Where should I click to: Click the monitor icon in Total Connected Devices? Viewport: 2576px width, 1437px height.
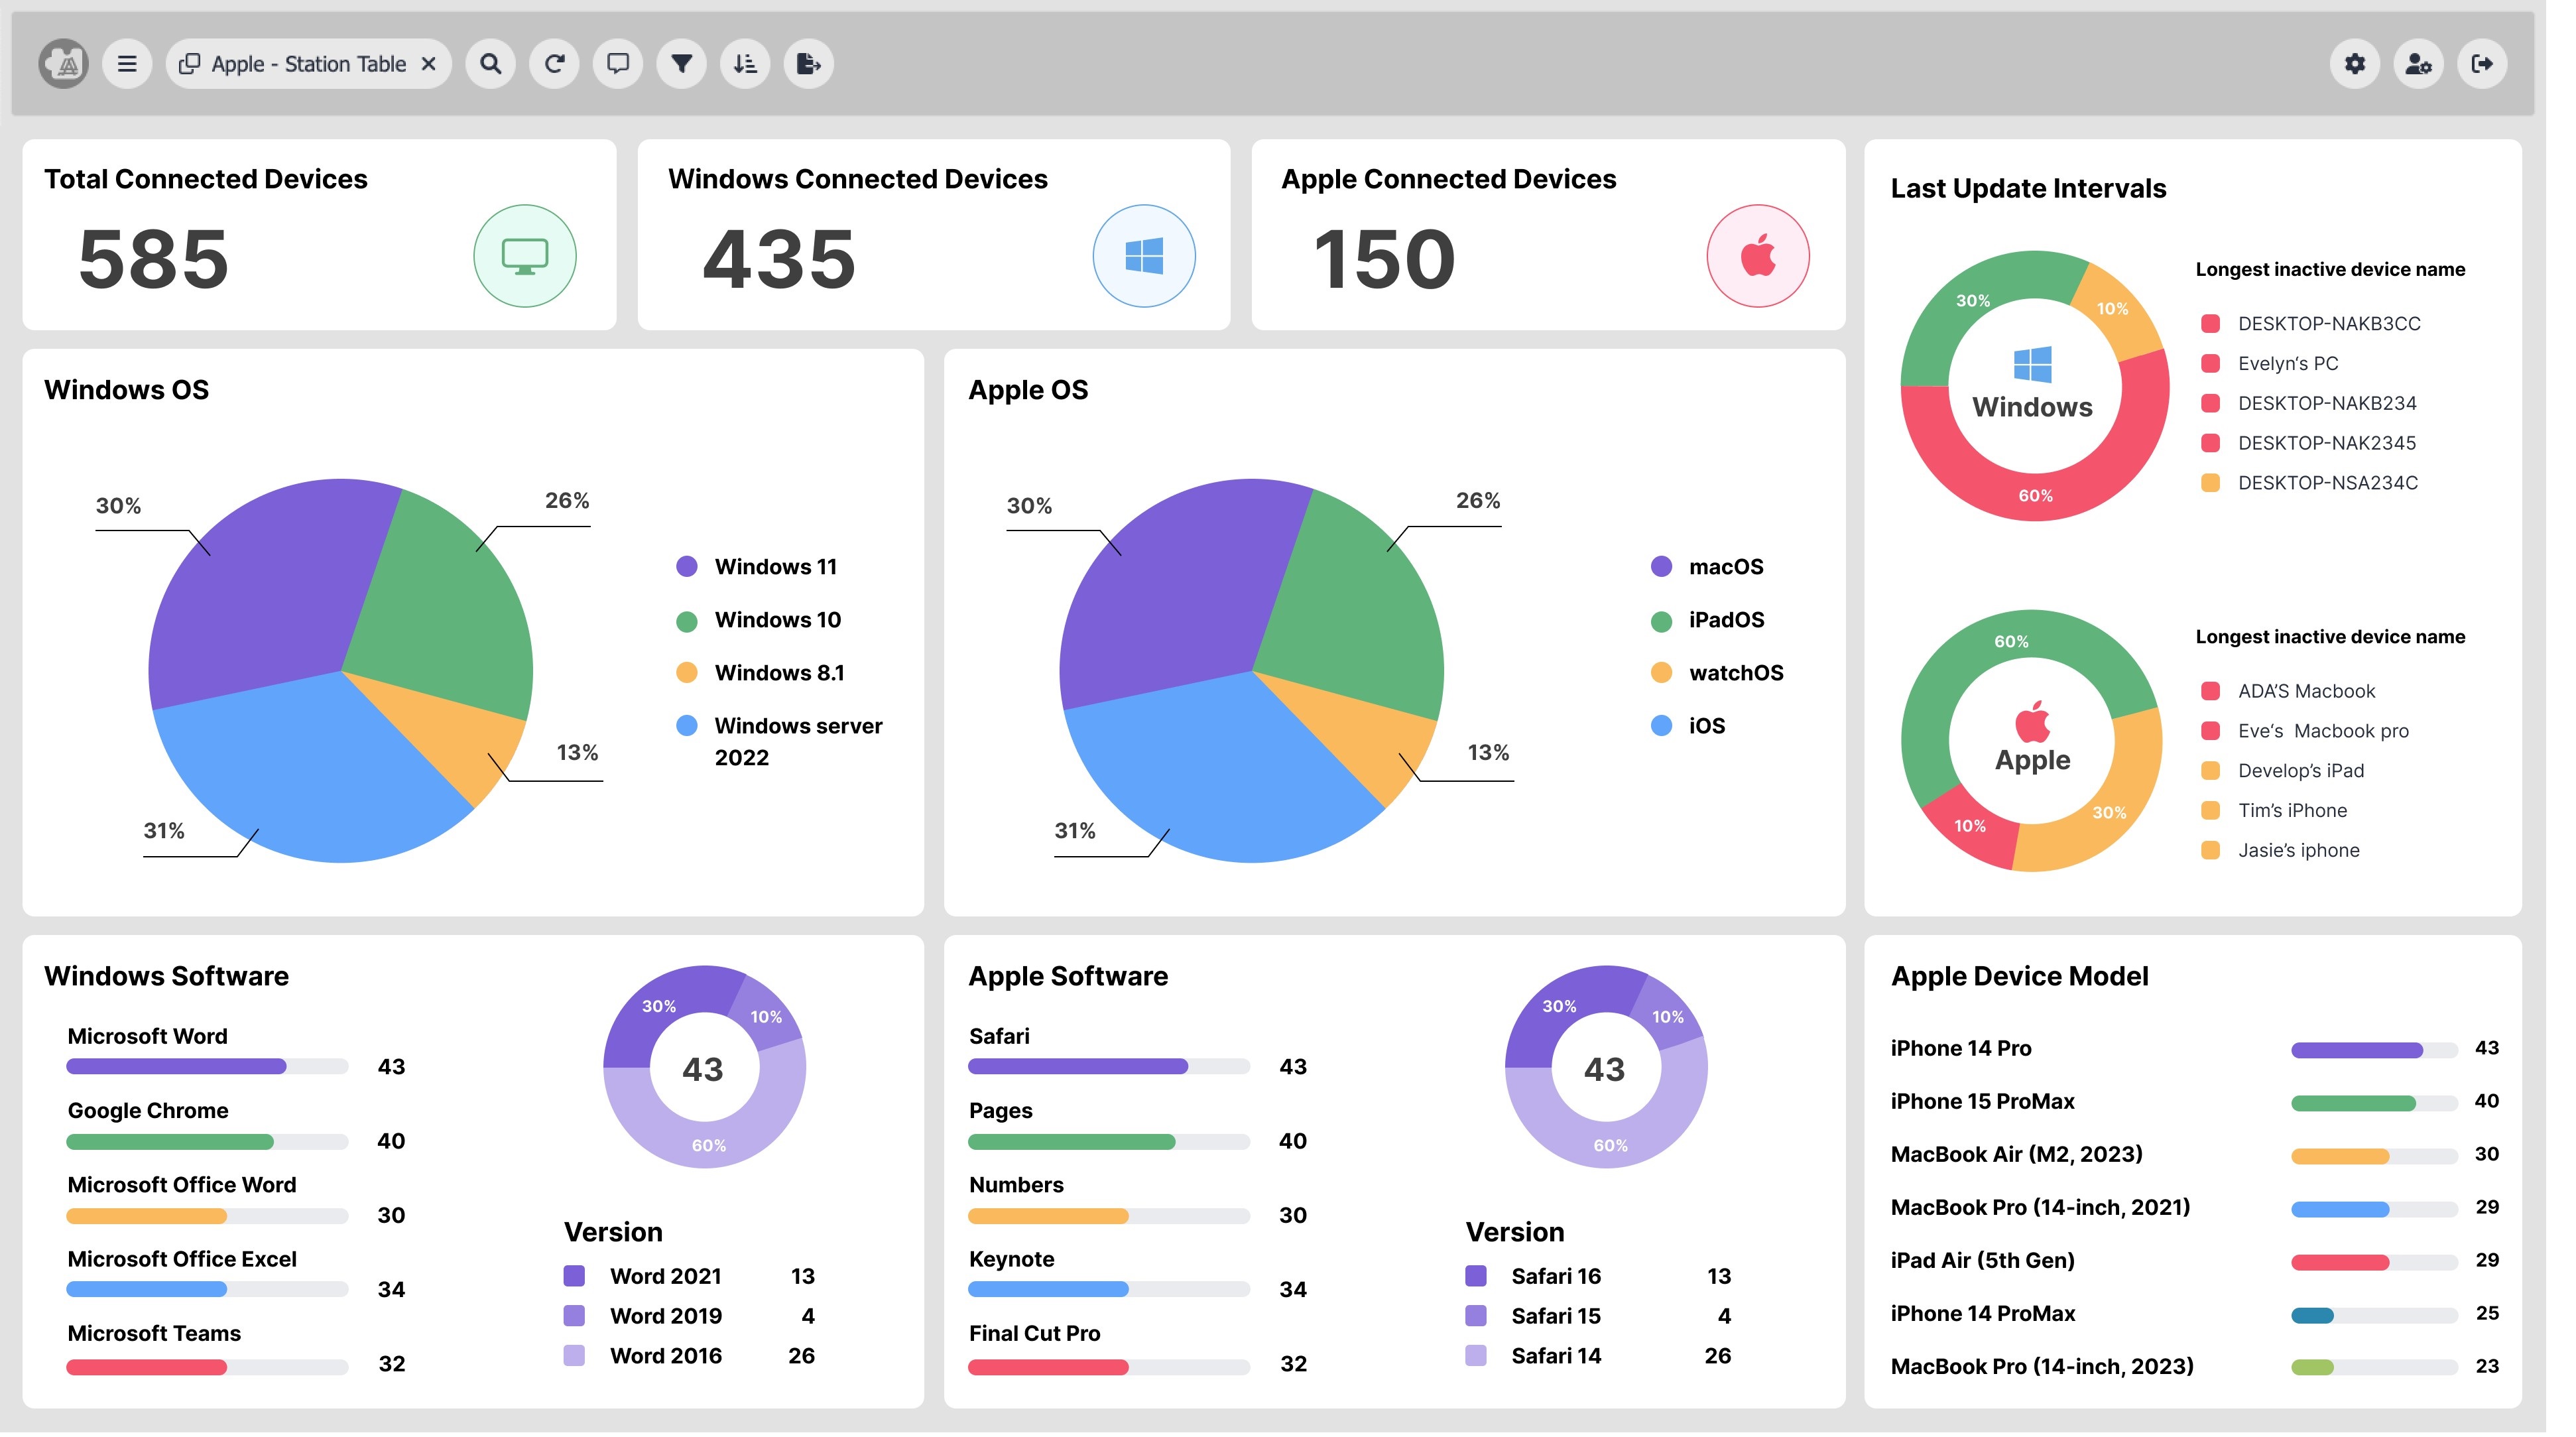pos(525,256)
